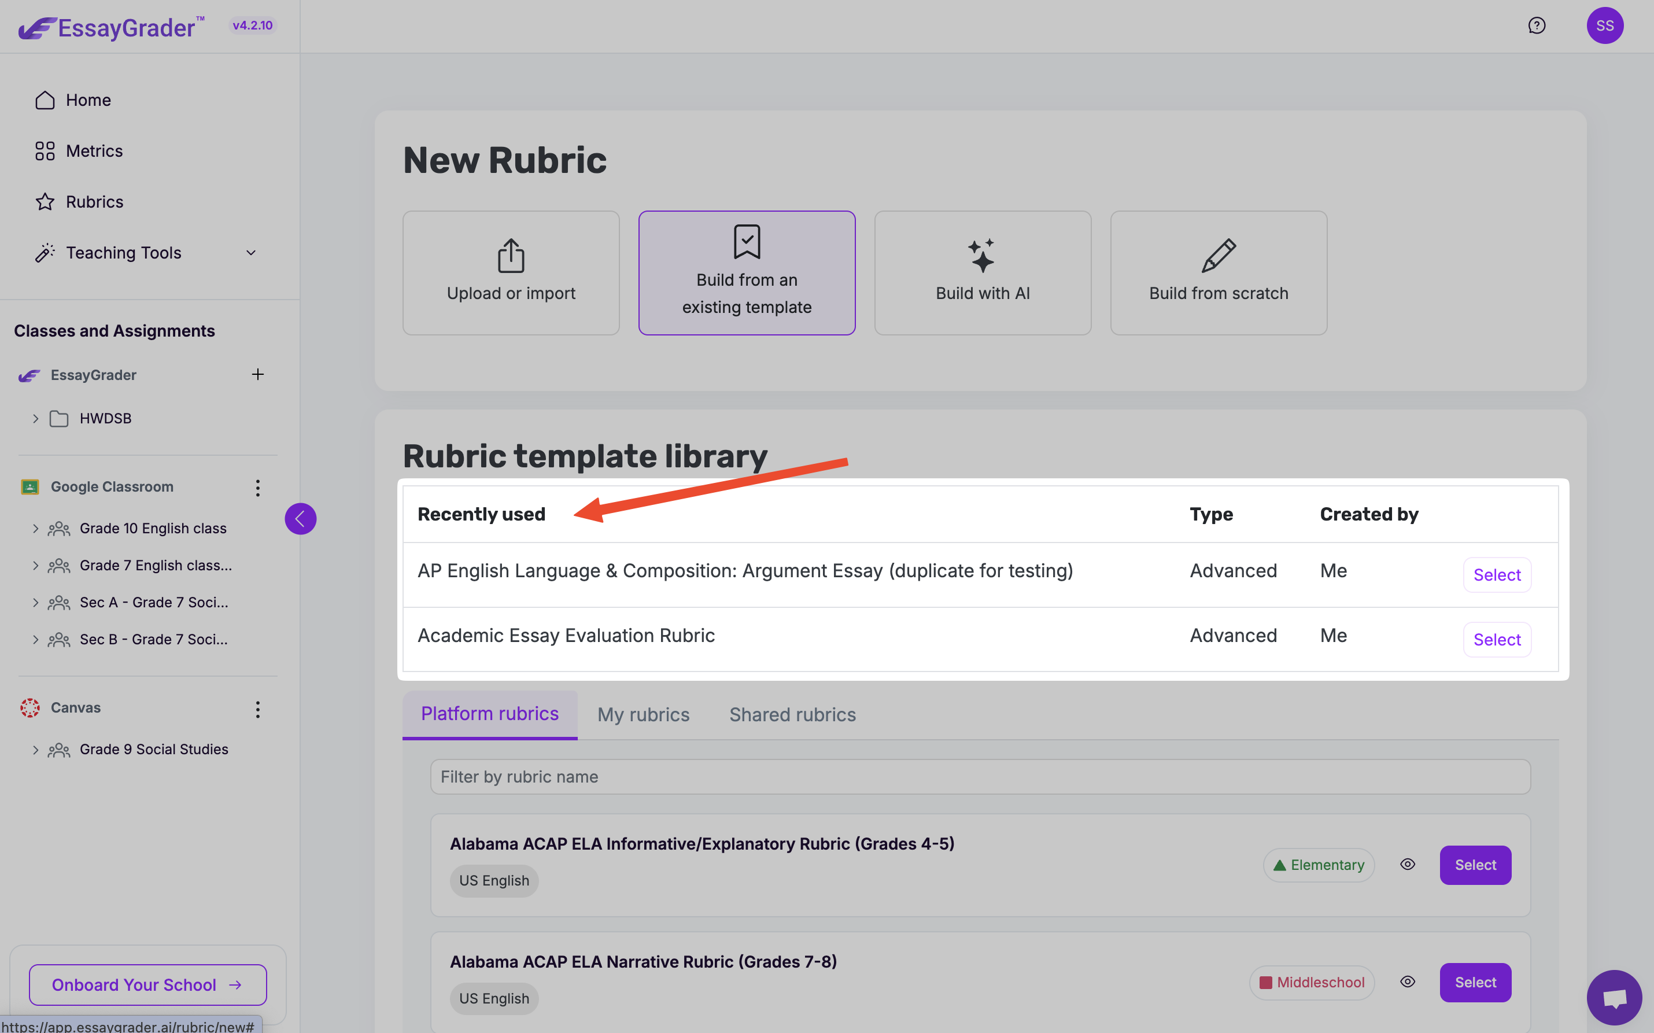Open Canvas three-dot options menu
This screenshot has width=1654, height=1033.
pyautogui.click(x=257, y=709)
